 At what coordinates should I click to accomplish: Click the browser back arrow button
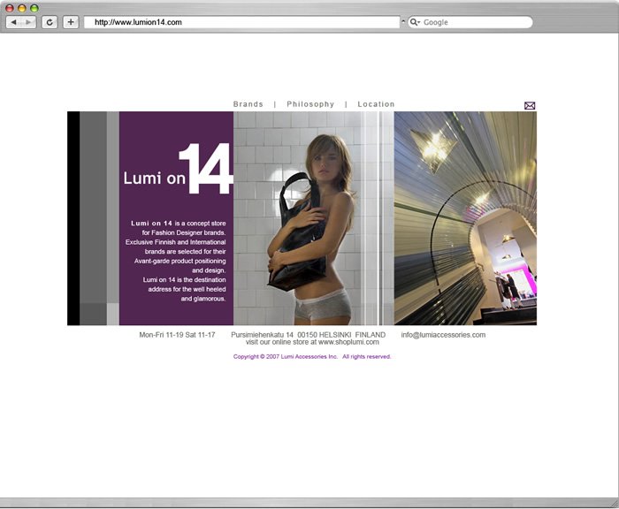[x=14, y=22]
